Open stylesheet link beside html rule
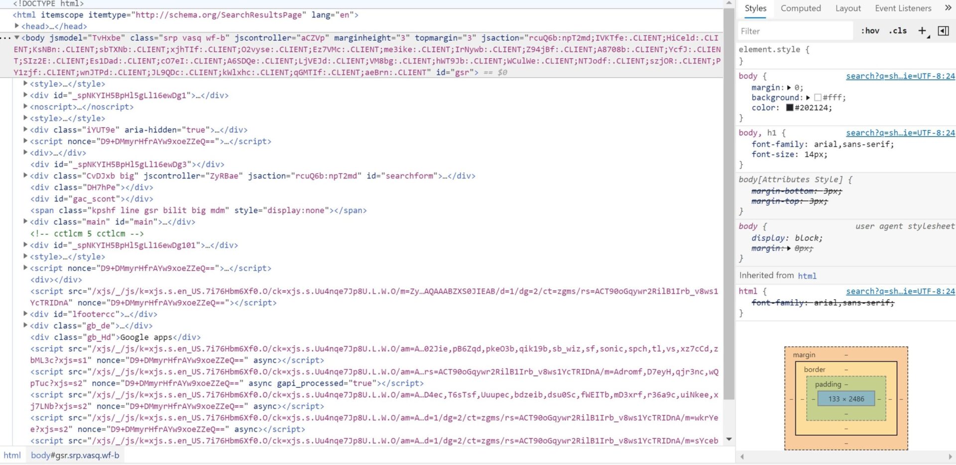 point(900,291)
